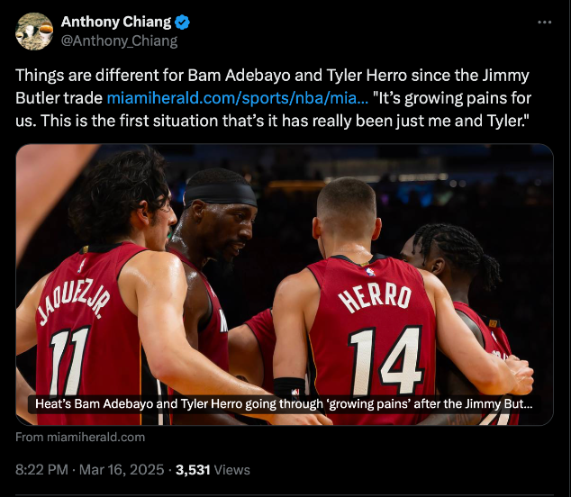Open the @Anthony_Chiang handle link
Image resolution: width=571 pixels, height=497 pixels.
coord(119,41)
